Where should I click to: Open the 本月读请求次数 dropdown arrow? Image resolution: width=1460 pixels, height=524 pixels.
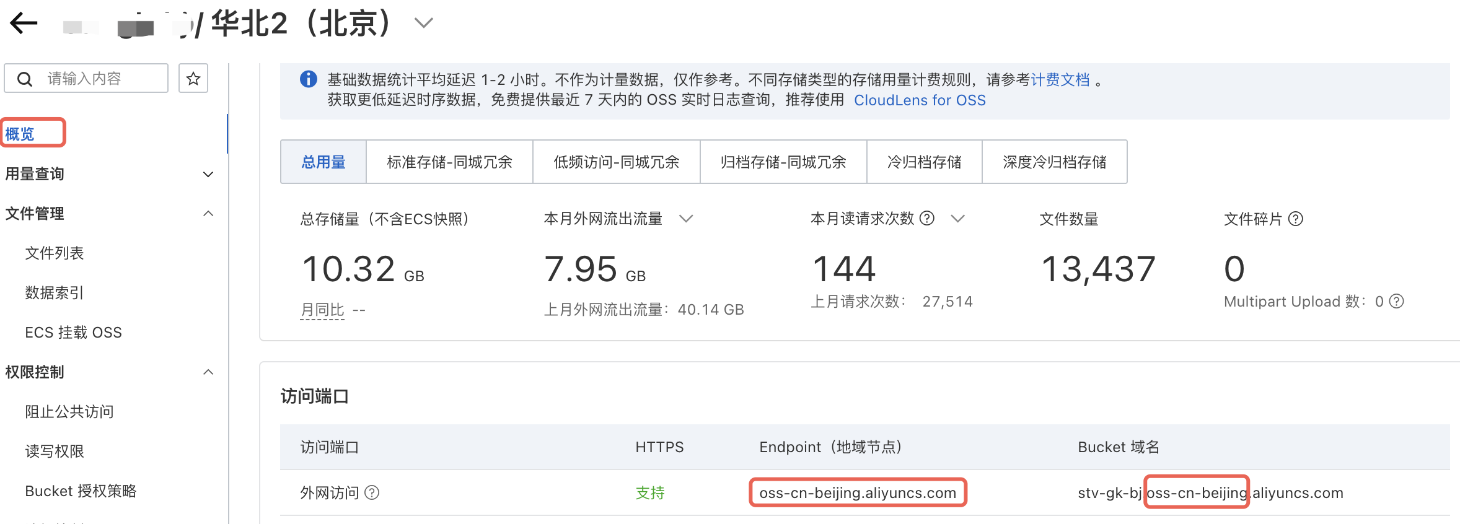tap(958, 219)
